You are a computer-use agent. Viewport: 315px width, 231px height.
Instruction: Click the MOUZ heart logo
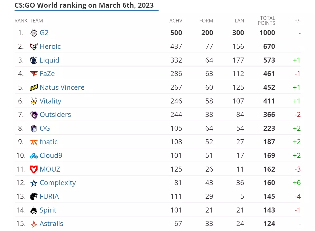pyautogui.click(x=34, y=169)
